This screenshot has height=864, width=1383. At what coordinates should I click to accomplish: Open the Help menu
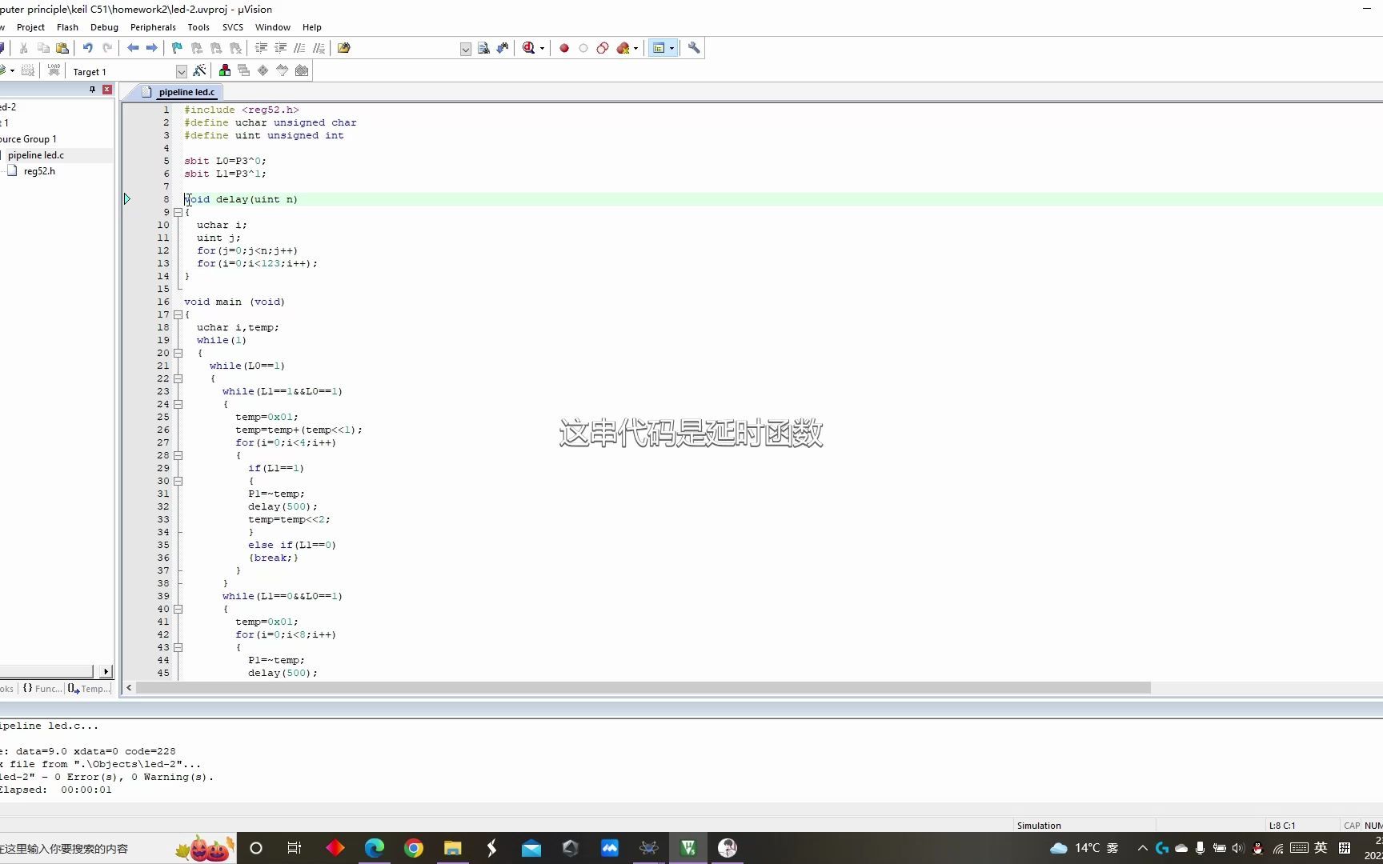click(312, 27)
